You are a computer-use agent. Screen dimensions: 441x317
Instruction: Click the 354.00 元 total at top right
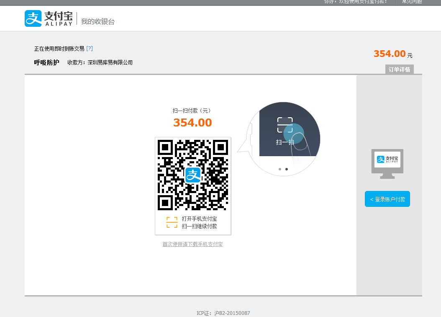[393, 54]
